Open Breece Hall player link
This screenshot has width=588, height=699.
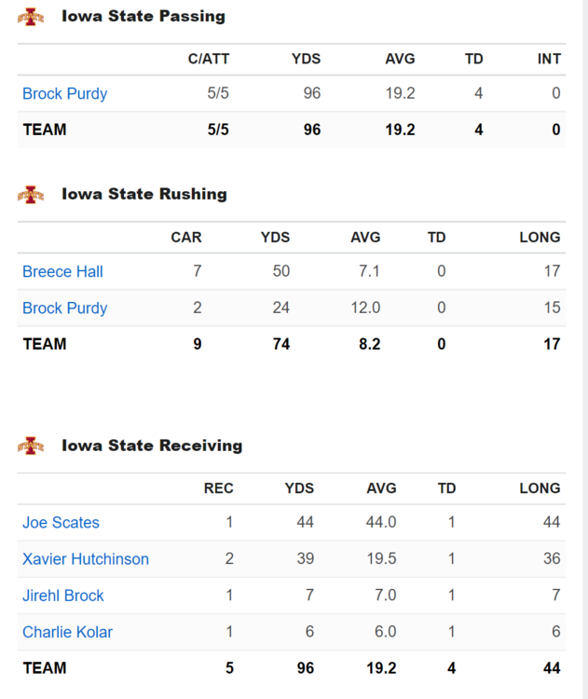(x=62, y=271)
